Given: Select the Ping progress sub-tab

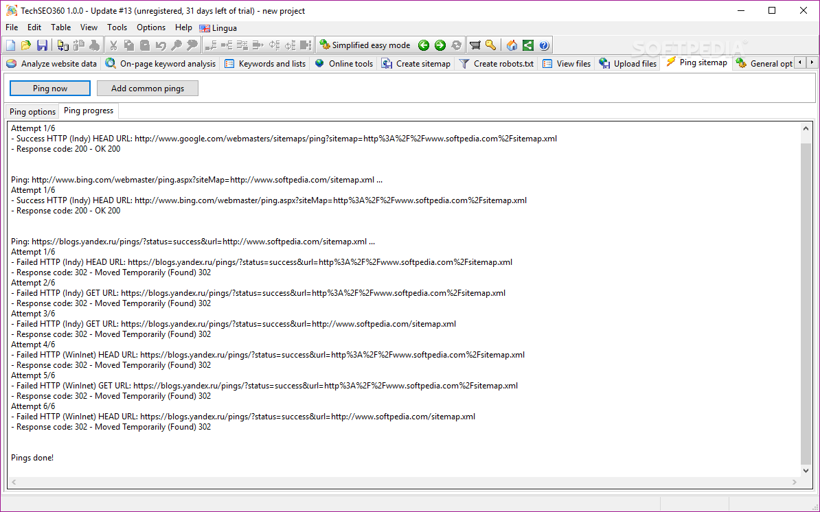Looking at the screenshot, I should [89, 110].
